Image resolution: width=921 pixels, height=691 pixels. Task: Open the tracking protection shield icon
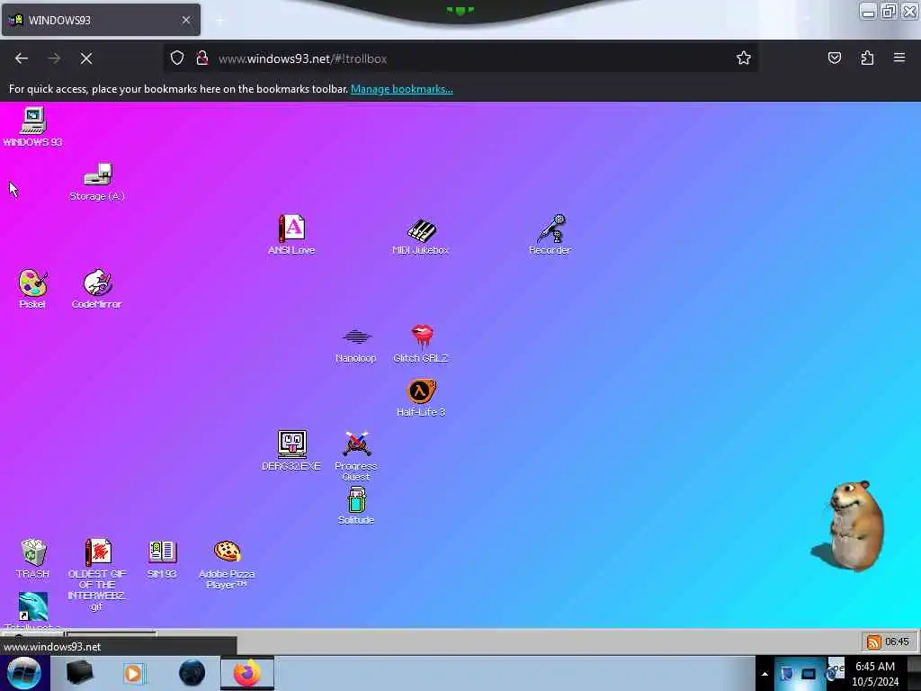177,58
